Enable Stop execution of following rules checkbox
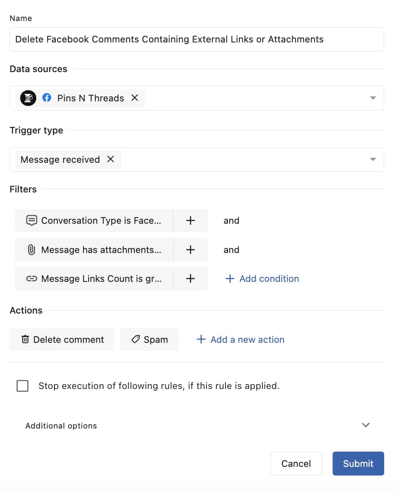Image resolution: width=399 pixels, height=492 pixels. click(23, 386)
